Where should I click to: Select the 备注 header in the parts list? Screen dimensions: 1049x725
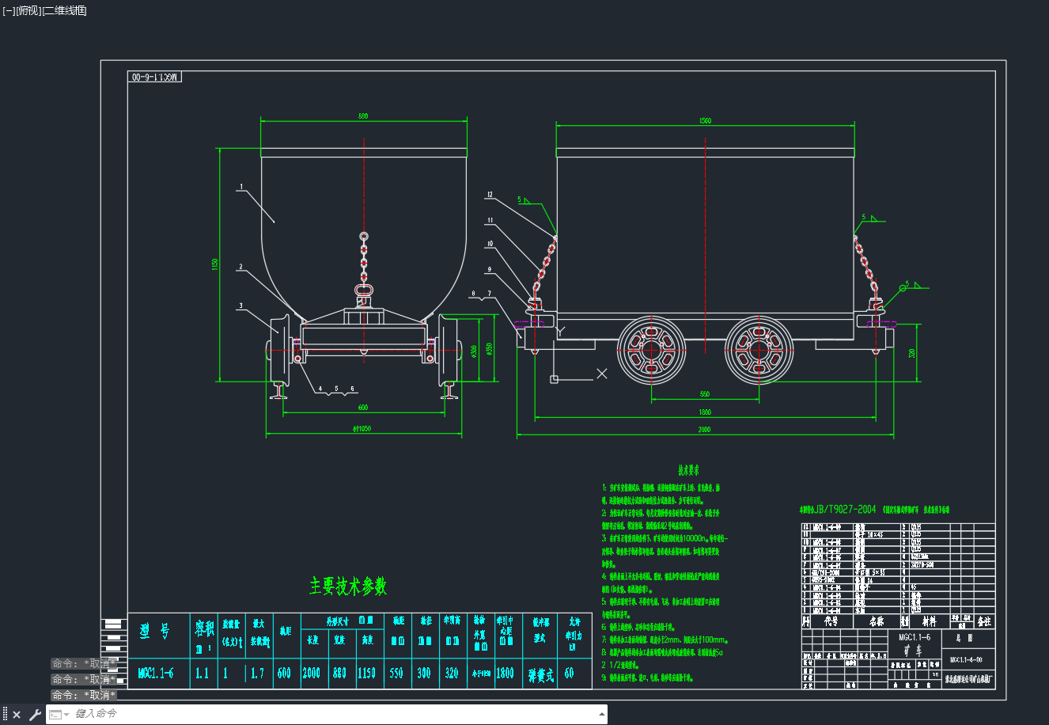pos(984,621)
